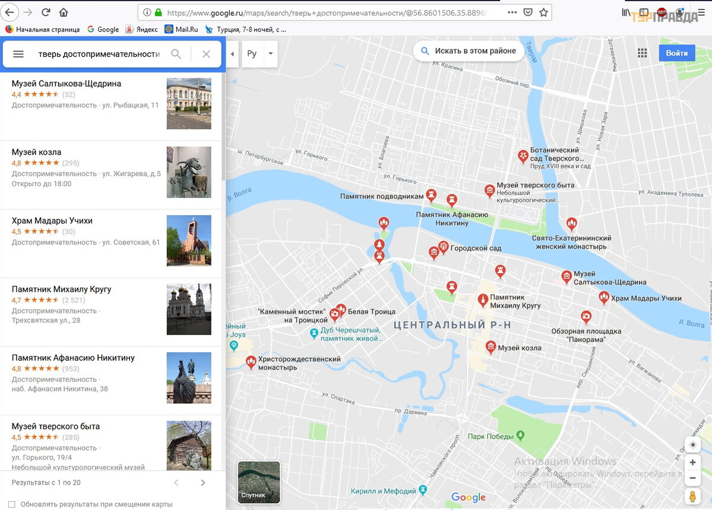Bookmark this page with the star icon
Image resolution: width=712 pixels, height=510 pixels.
tap(543, 12)
